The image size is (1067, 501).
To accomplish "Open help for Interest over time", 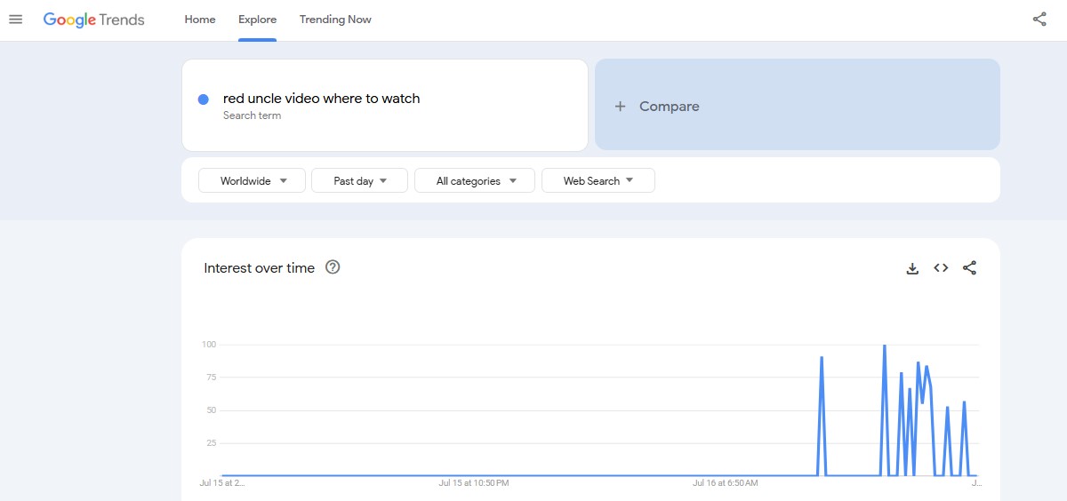I will [333, 267].
